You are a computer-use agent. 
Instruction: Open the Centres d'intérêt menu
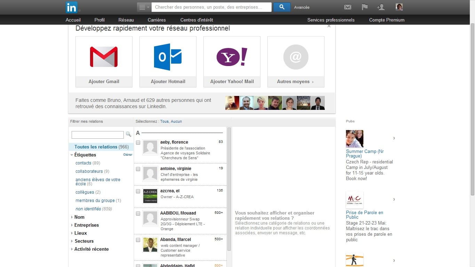[196, 20]
